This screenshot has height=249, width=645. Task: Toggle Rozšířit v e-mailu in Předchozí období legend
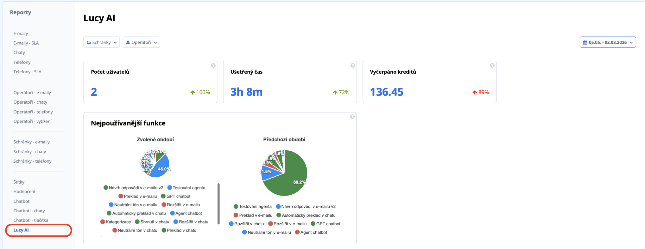(x=288, y=224)
